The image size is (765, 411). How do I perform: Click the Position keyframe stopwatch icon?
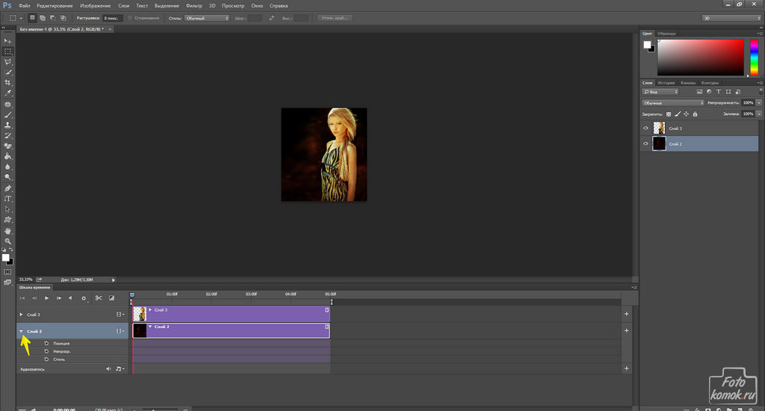[x=46, y=344]
